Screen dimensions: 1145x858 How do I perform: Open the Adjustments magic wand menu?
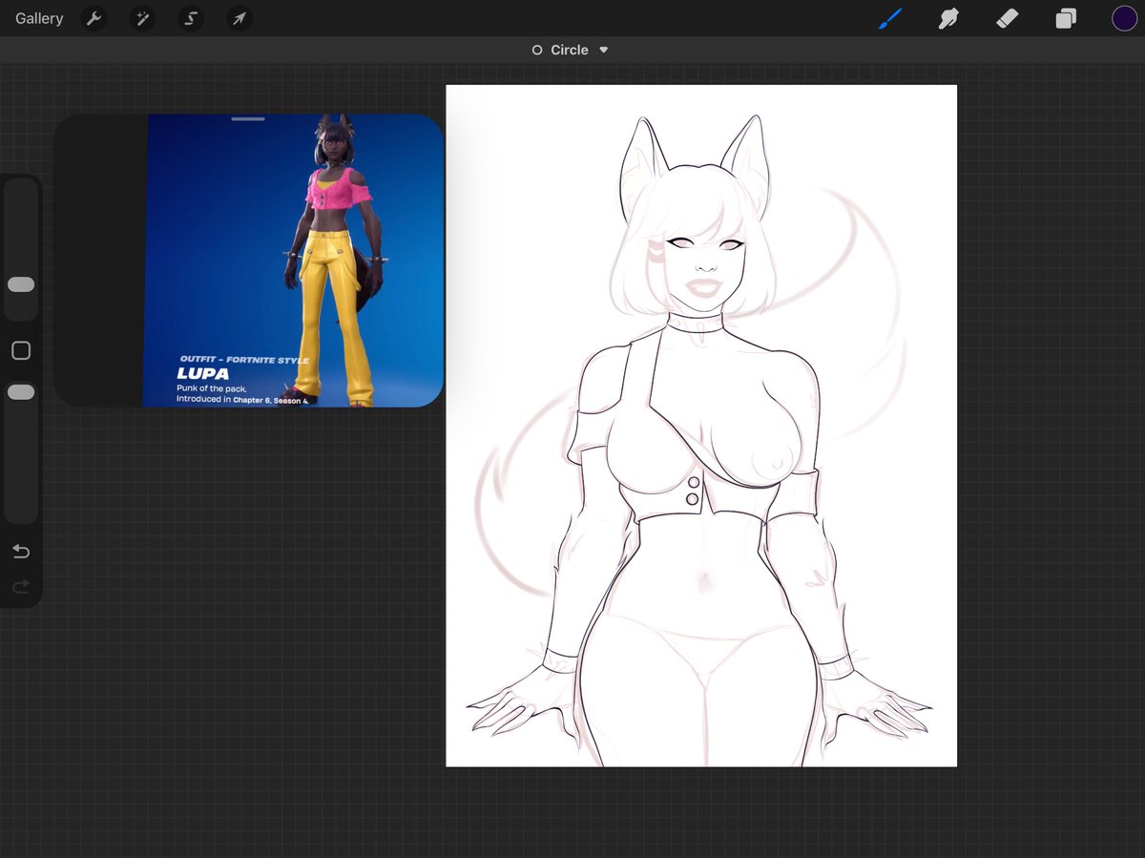[143, 18]
